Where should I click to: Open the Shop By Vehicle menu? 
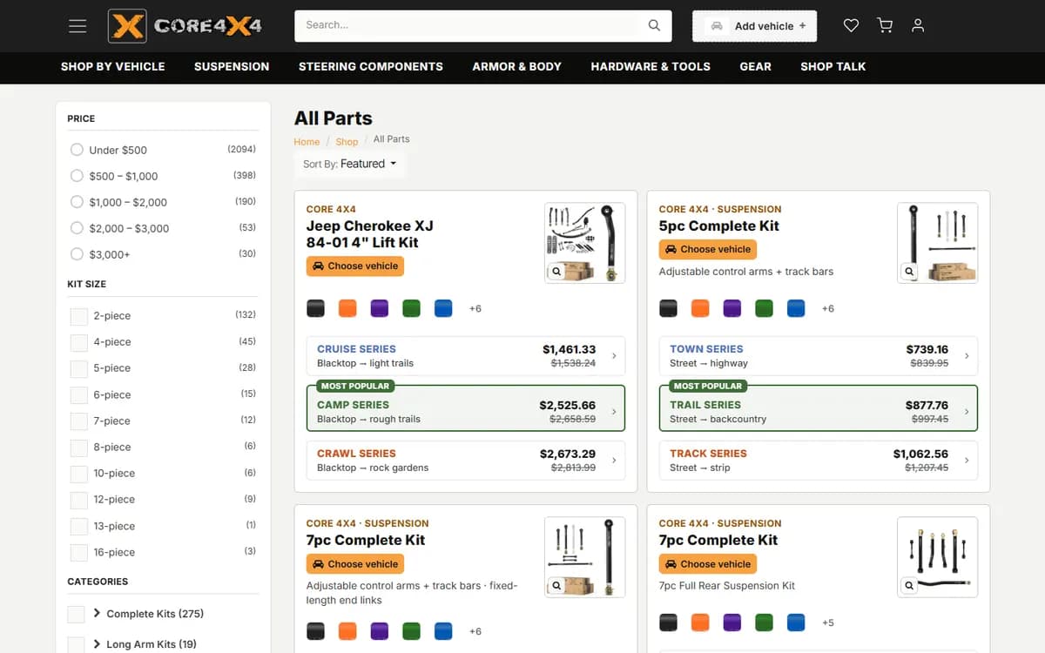pos(113,66)
